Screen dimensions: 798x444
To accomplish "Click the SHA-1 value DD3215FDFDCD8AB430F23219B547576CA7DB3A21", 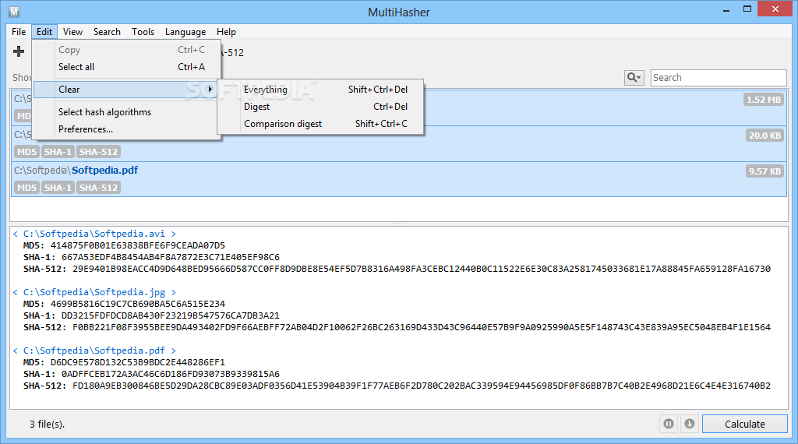I will pos(171,315).
